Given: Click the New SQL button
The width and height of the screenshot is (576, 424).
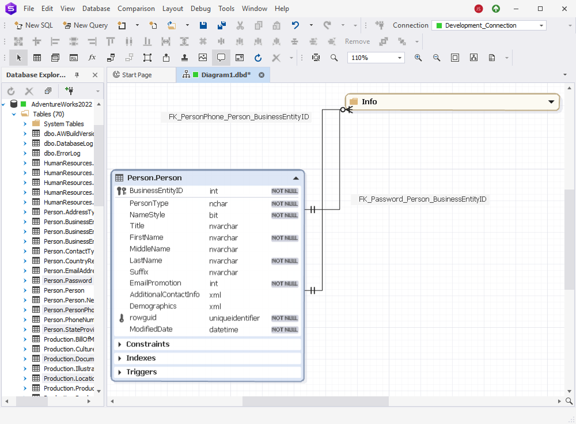Looking at the screenshot, I should click(x=33, y=25).
